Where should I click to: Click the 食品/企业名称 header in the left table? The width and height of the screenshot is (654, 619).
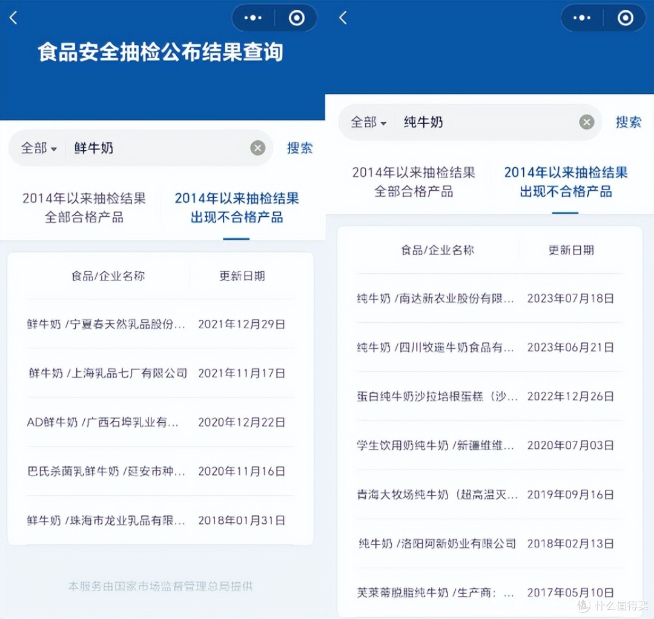coord(108,276)
